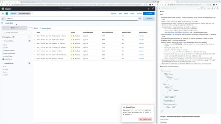
Task: Open the index pattern options ellipsis
Action: [x=29, y=28]
